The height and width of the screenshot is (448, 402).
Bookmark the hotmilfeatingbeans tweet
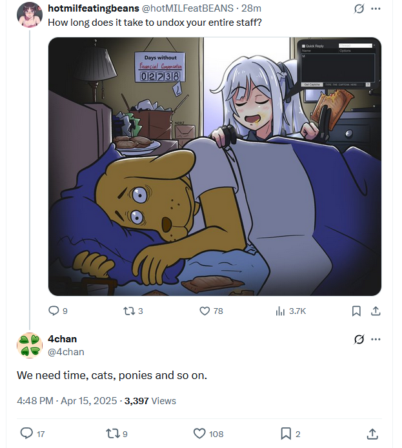pyautogui.click(x=356, y=311)
